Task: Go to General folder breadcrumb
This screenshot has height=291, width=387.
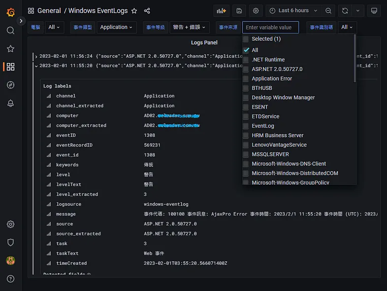Action: tap(49, 11)
